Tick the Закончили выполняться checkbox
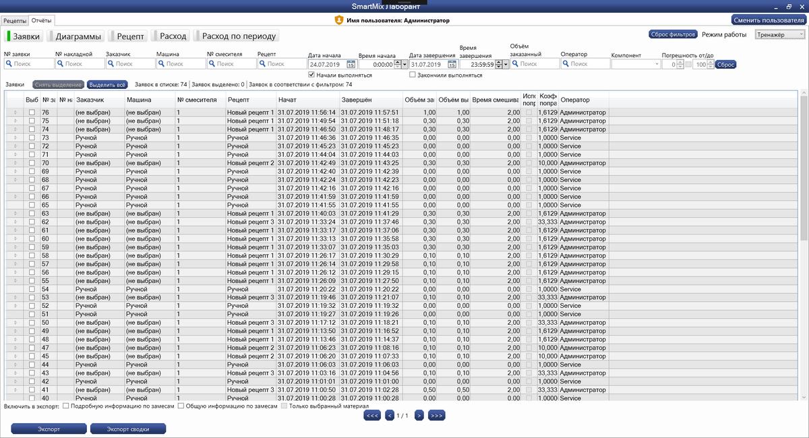The width and height of the screenshot is (809, 438). click(412, 75)
